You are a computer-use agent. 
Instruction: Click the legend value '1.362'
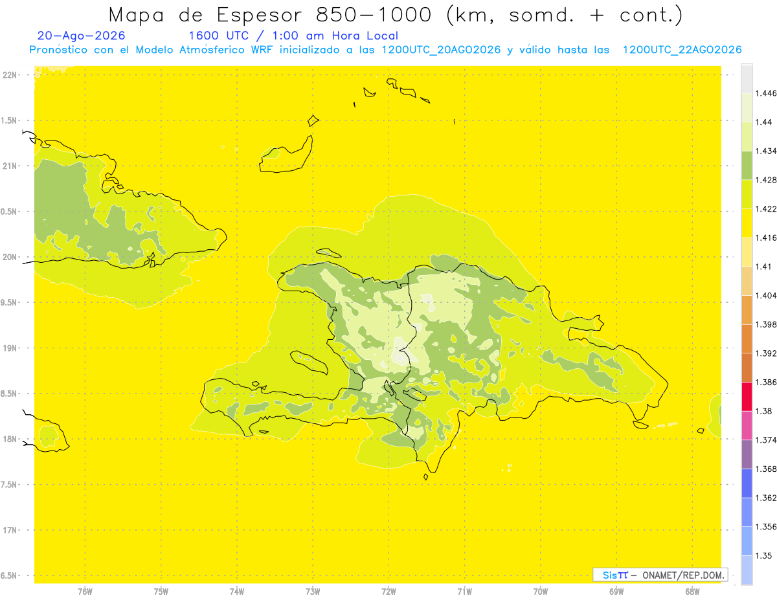click(x=767, y=498)
